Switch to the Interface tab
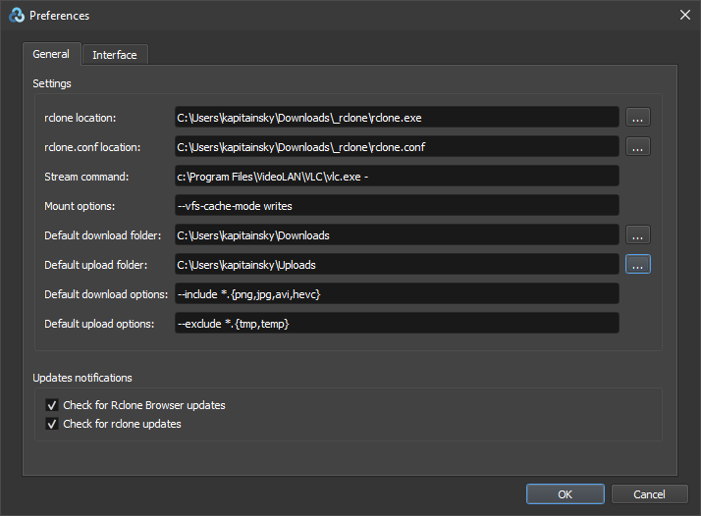Viewport: 701px width, 516px height. point(115,55)
